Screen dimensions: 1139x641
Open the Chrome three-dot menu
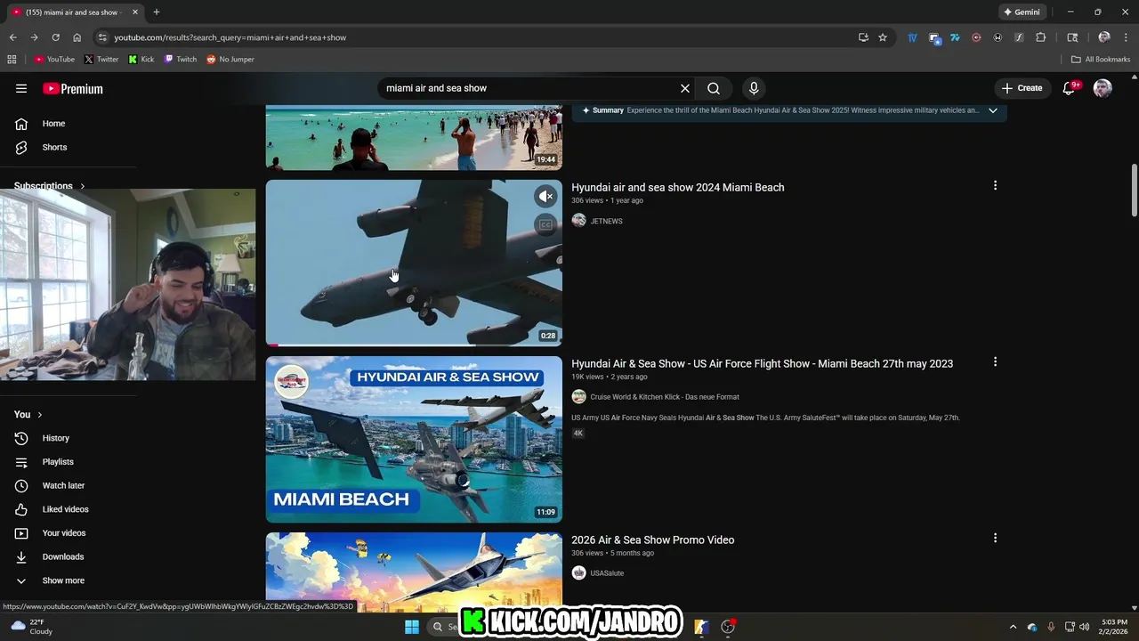pos(1126,37)
